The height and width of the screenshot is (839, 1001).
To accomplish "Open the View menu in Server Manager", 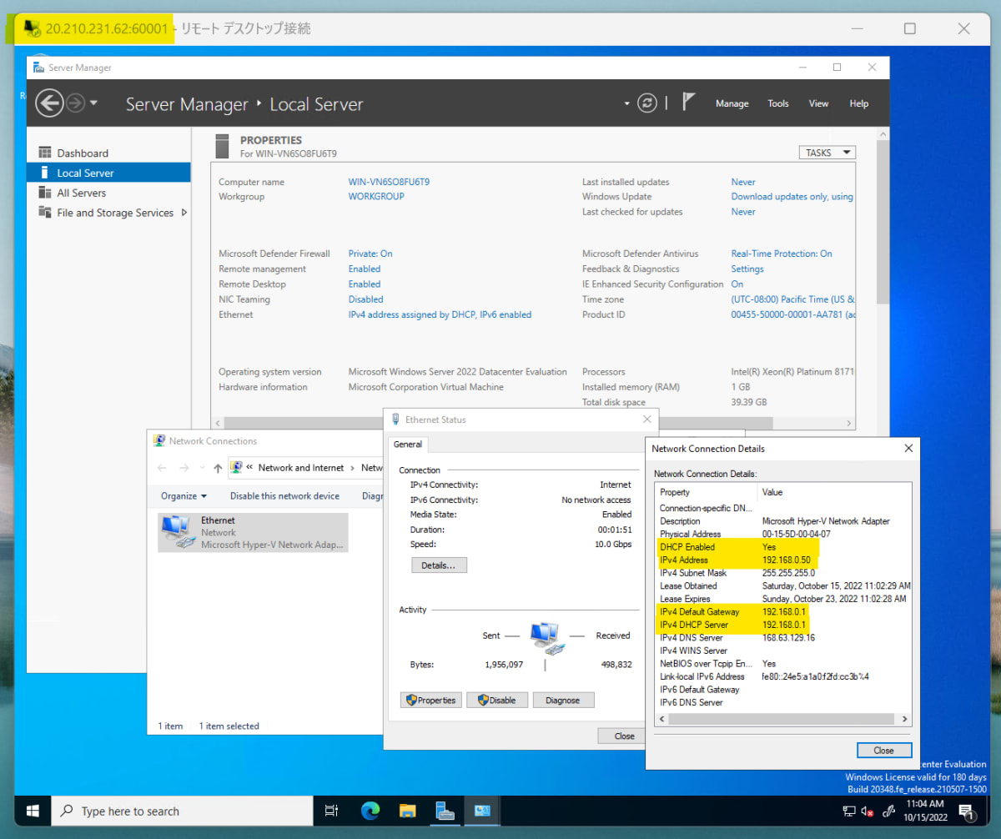I will coord(819,103).
